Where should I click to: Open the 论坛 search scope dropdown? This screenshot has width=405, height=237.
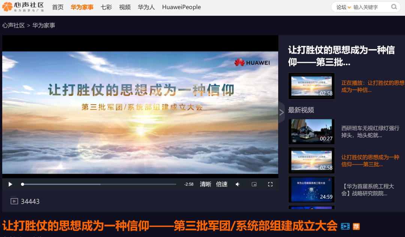pyautogui.click(x=343, y=7)
